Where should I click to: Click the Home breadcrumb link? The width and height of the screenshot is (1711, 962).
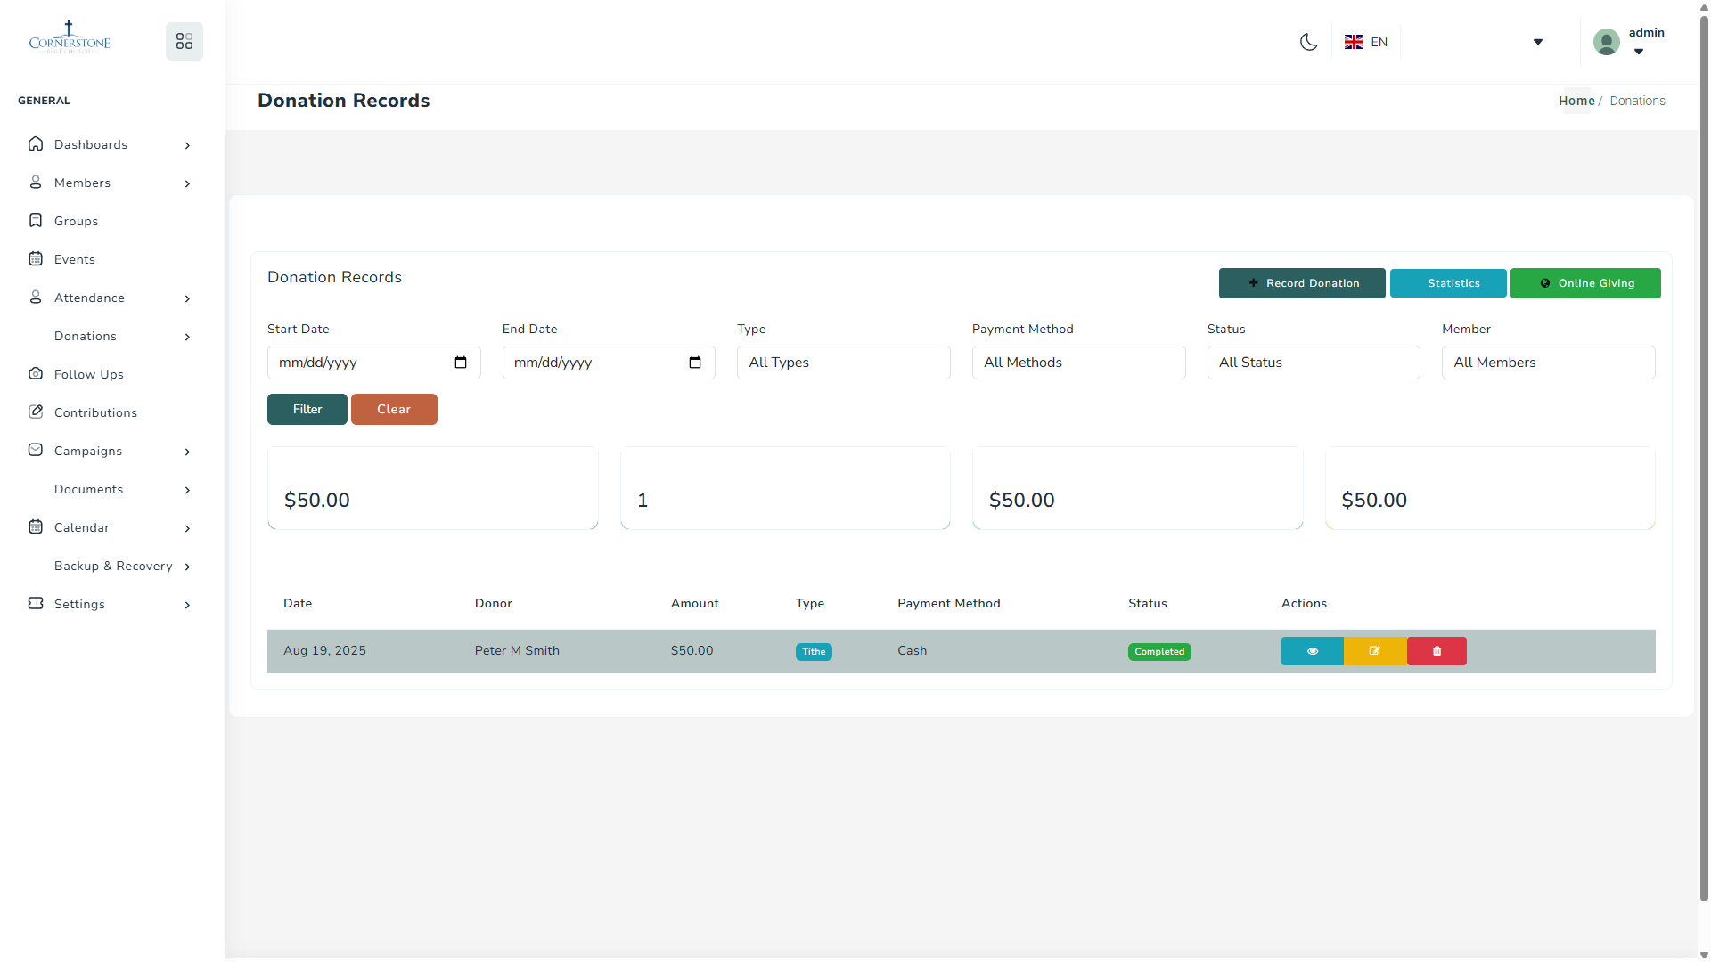[x=1576, y=101]
